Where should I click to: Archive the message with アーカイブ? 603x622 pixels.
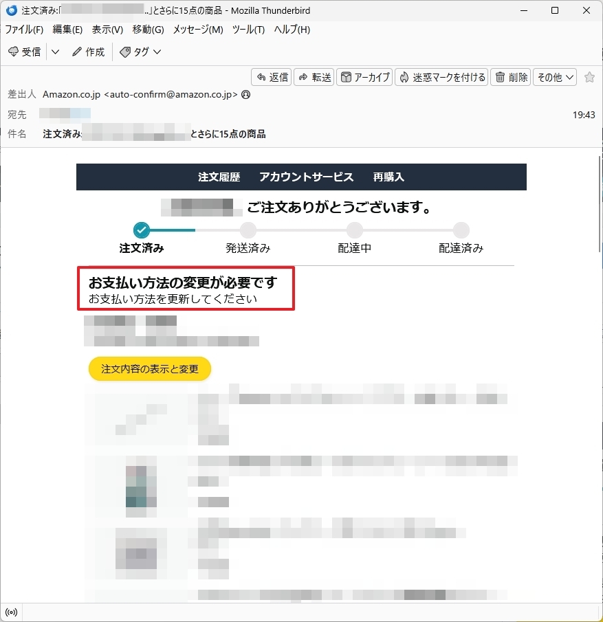[364, 77]
